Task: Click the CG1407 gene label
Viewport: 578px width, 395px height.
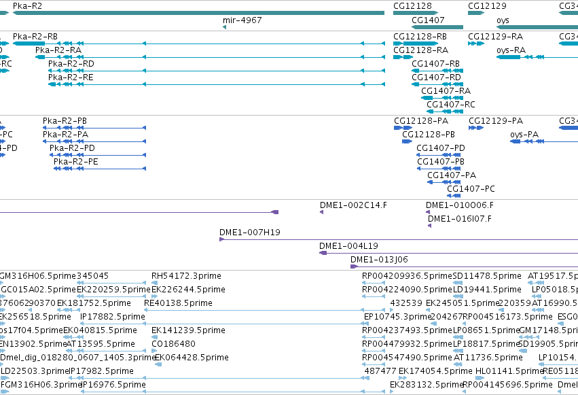Action: click(x=428, y=20)
